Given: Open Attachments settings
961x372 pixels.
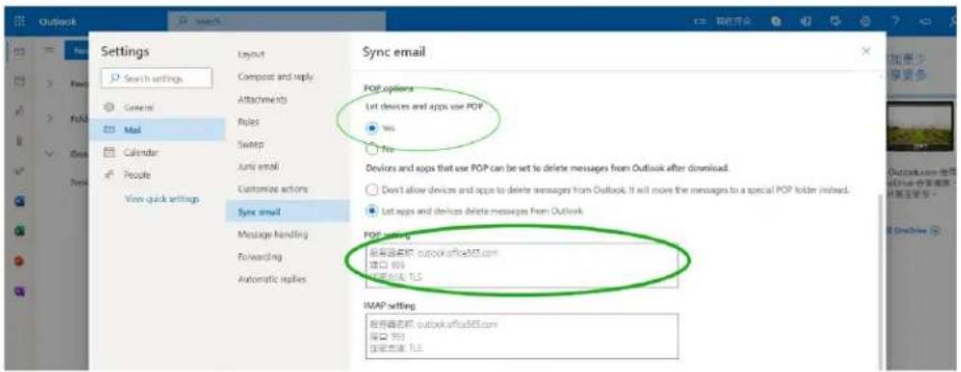Looking at the screenshot, I should click(x=262, y=99).
